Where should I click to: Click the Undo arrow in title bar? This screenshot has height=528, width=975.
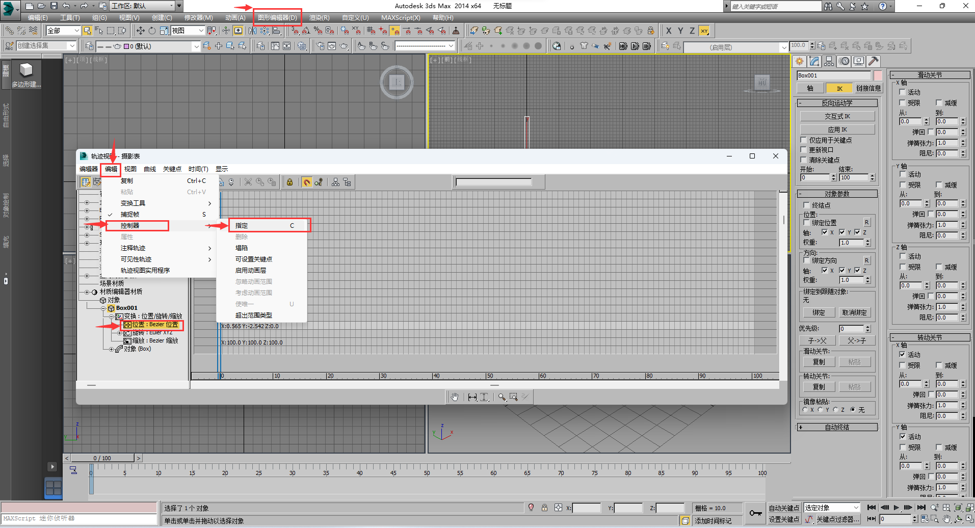click(66, 6)
